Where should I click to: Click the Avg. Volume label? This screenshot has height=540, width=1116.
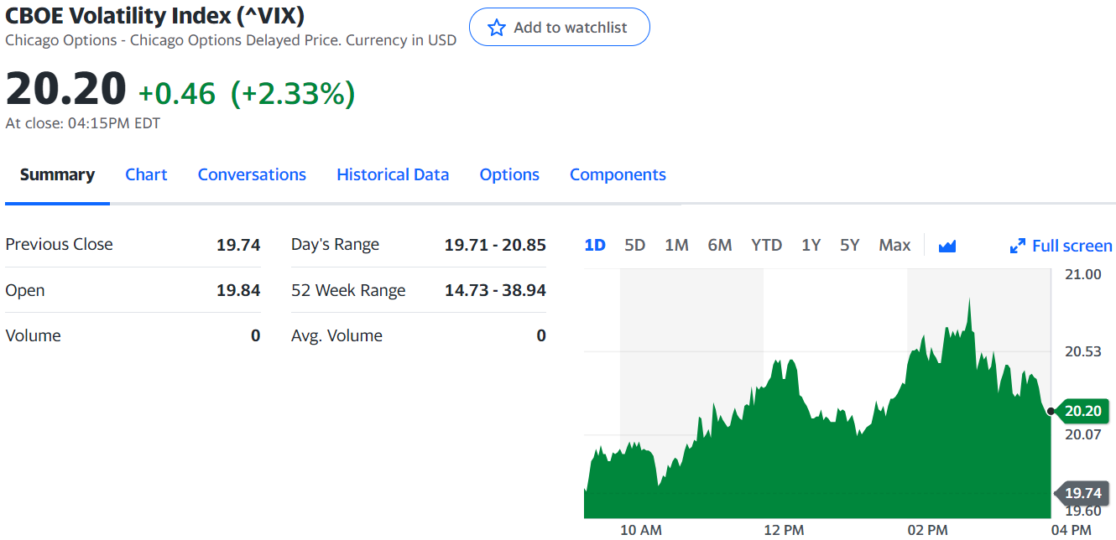[336, 336]
